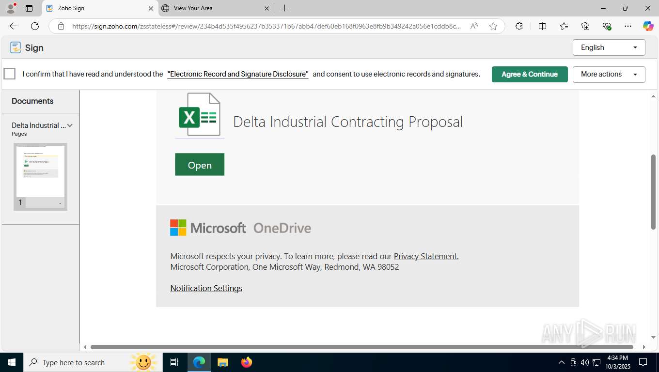
Task: Show hidden system tray icons
Action: point(561,362)
